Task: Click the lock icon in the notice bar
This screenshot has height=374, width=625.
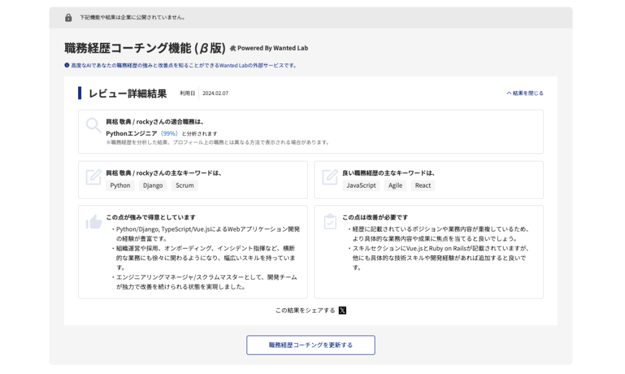Action: (68, 18)
